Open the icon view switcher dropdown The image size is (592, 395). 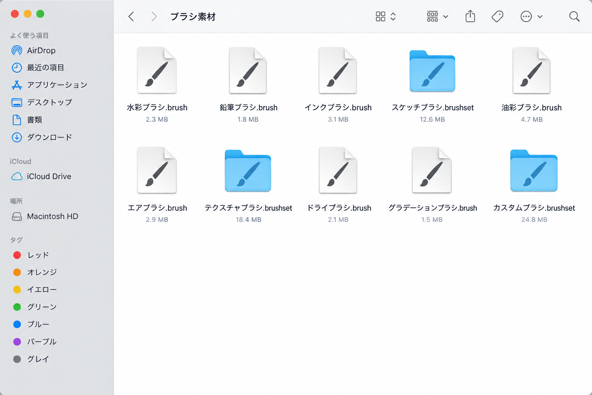pyautogui.click(x=386, y=16)
